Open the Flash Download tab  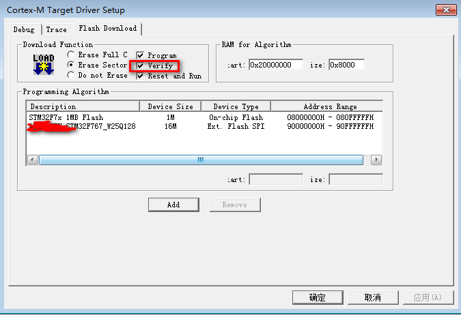[108, 29]
